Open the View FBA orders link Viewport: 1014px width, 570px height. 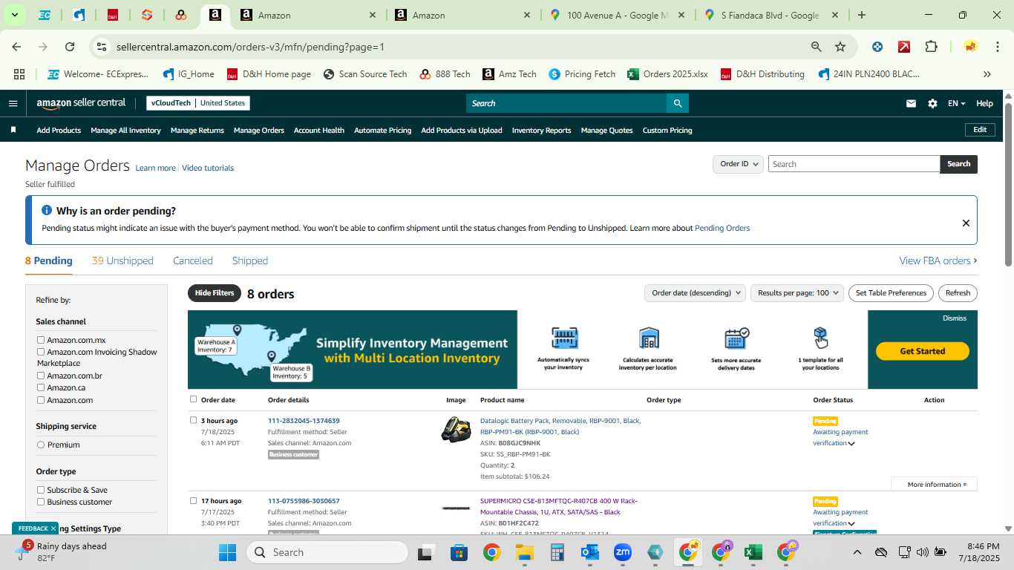pos(938,261)
